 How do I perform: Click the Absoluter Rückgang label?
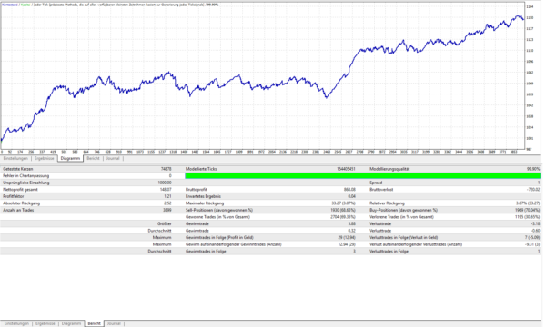point(22,203)
